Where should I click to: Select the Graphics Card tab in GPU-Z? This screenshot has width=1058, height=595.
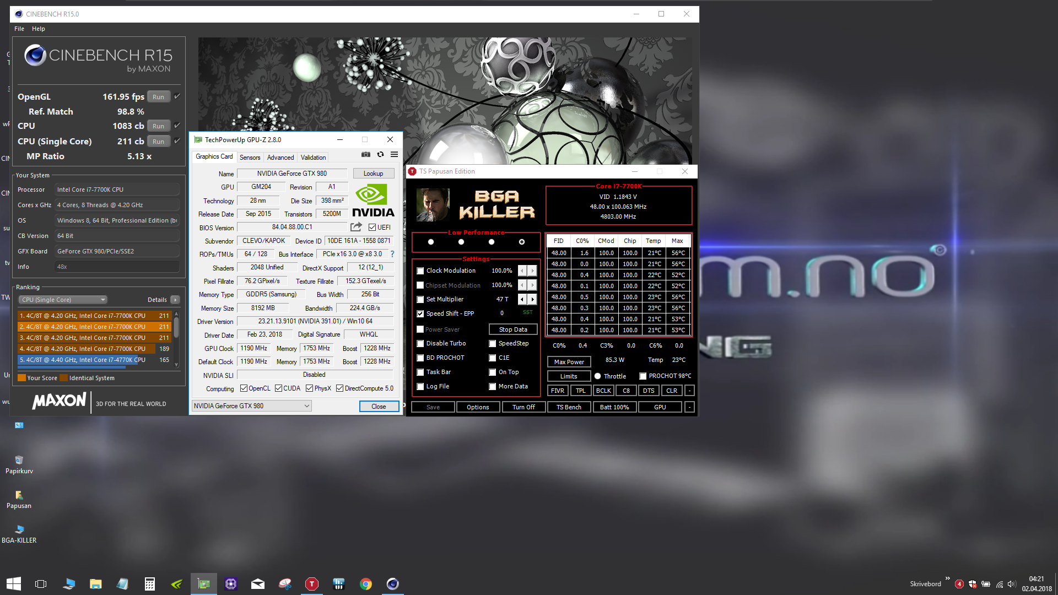coord(214,156)
